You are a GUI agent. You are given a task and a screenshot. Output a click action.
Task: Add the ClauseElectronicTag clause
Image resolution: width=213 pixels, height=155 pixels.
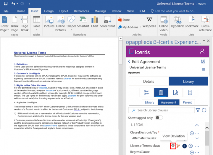pyautogui.click(x=192, y=133)
